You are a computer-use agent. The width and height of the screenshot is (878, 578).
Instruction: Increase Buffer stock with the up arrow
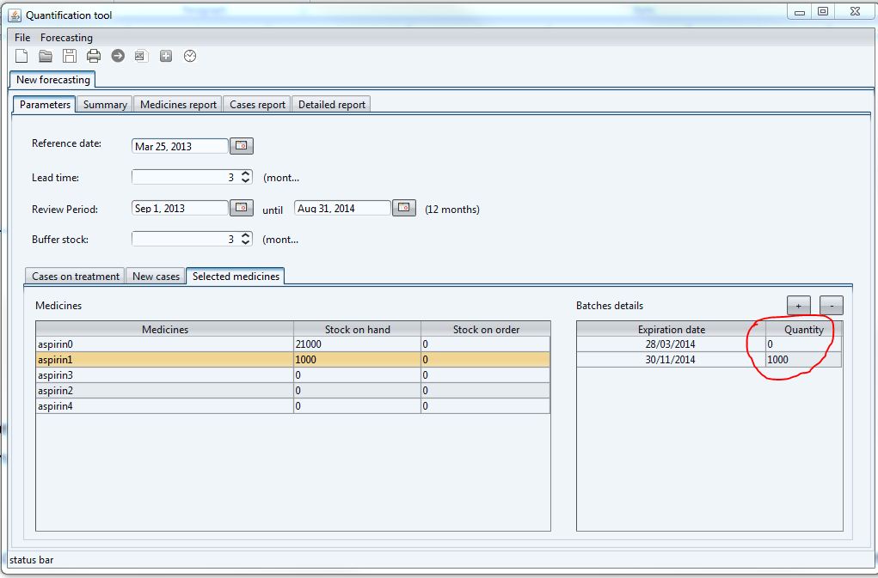(246, 235)
